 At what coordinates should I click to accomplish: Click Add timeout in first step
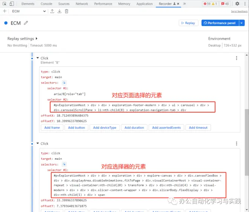198,128
